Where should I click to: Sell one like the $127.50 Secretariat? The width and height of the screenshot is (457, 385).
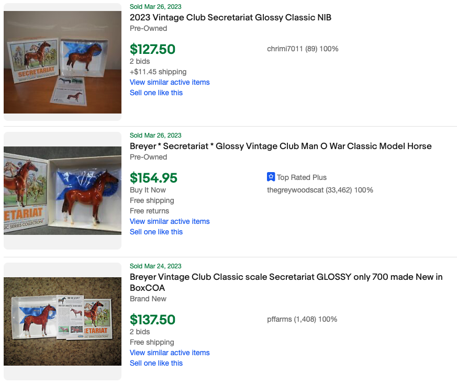coord(156,93)
